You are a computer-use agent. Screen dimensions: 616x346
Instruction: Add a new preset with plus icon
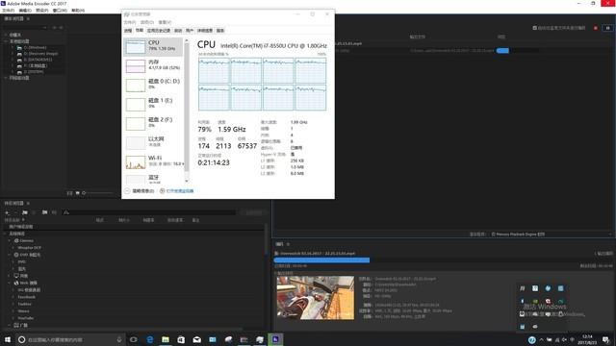7,212
